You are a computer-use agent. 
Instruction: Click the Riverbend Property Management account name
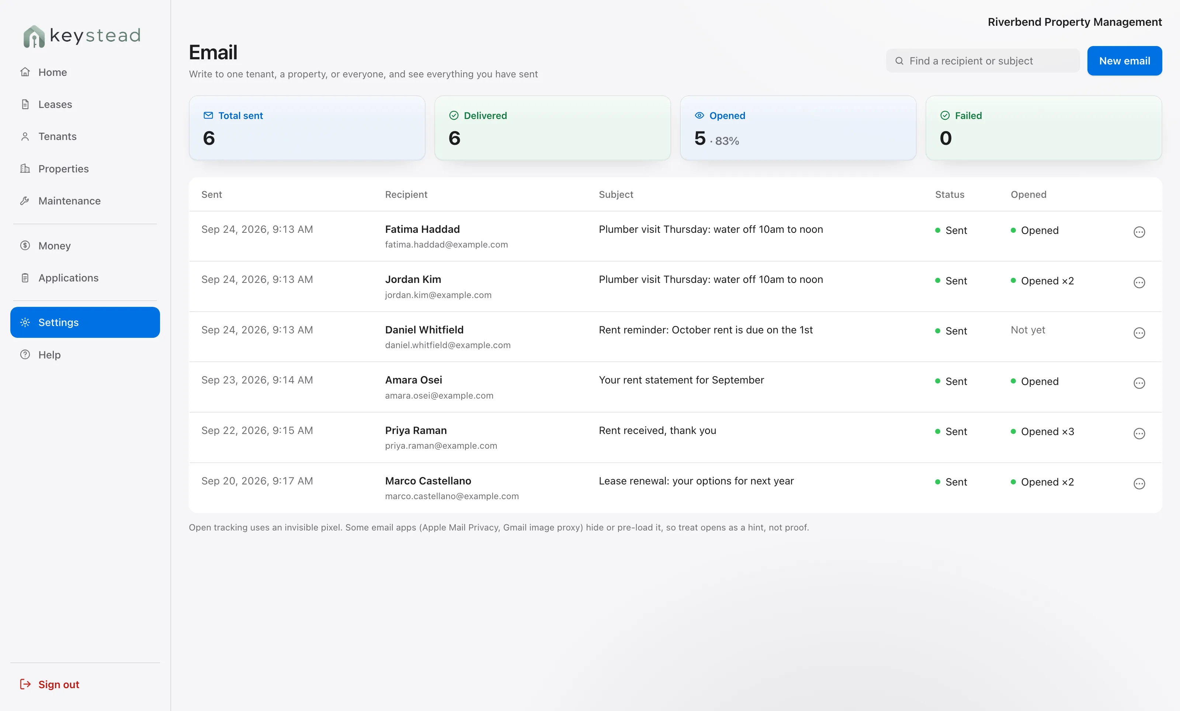1075,22
